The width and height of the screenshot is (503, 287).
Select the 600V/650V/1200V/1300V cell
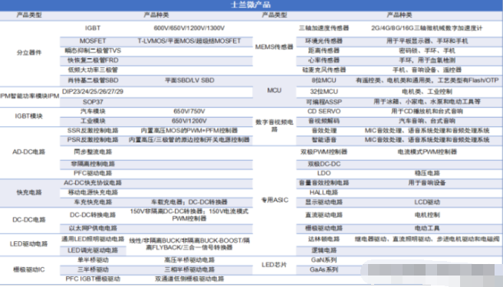[x=189, y=28]
